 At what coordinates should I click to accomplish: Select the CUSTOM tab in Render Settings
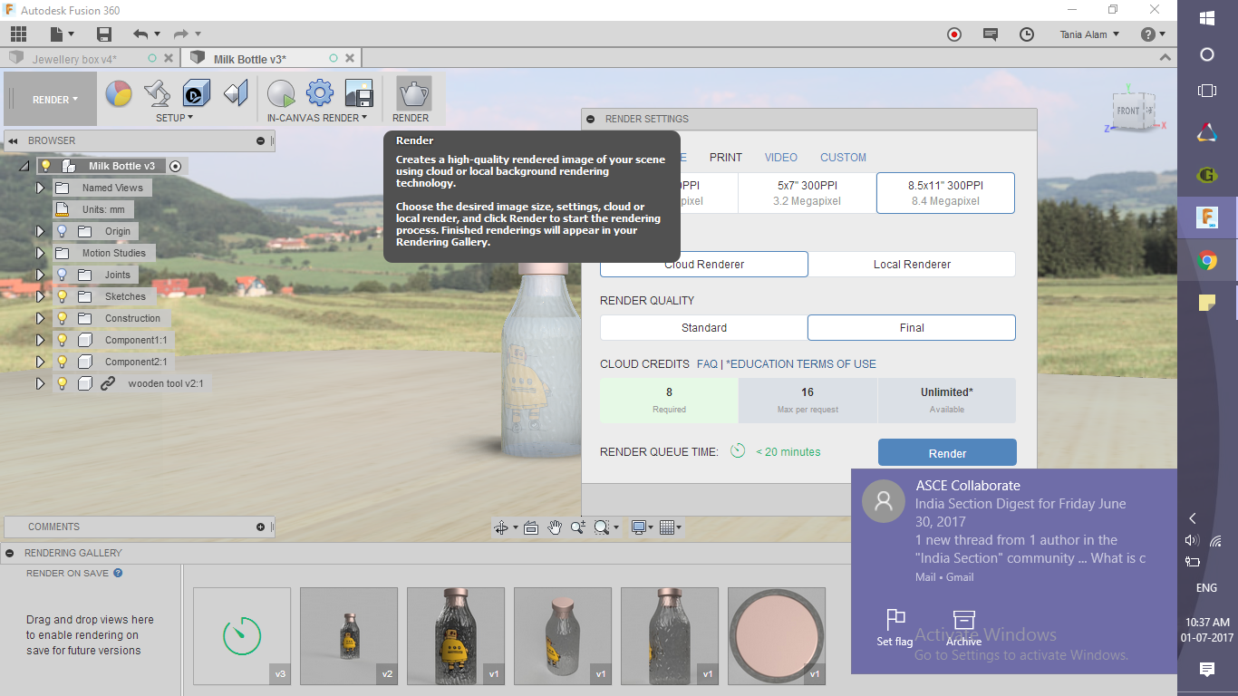tap(843, 157)
